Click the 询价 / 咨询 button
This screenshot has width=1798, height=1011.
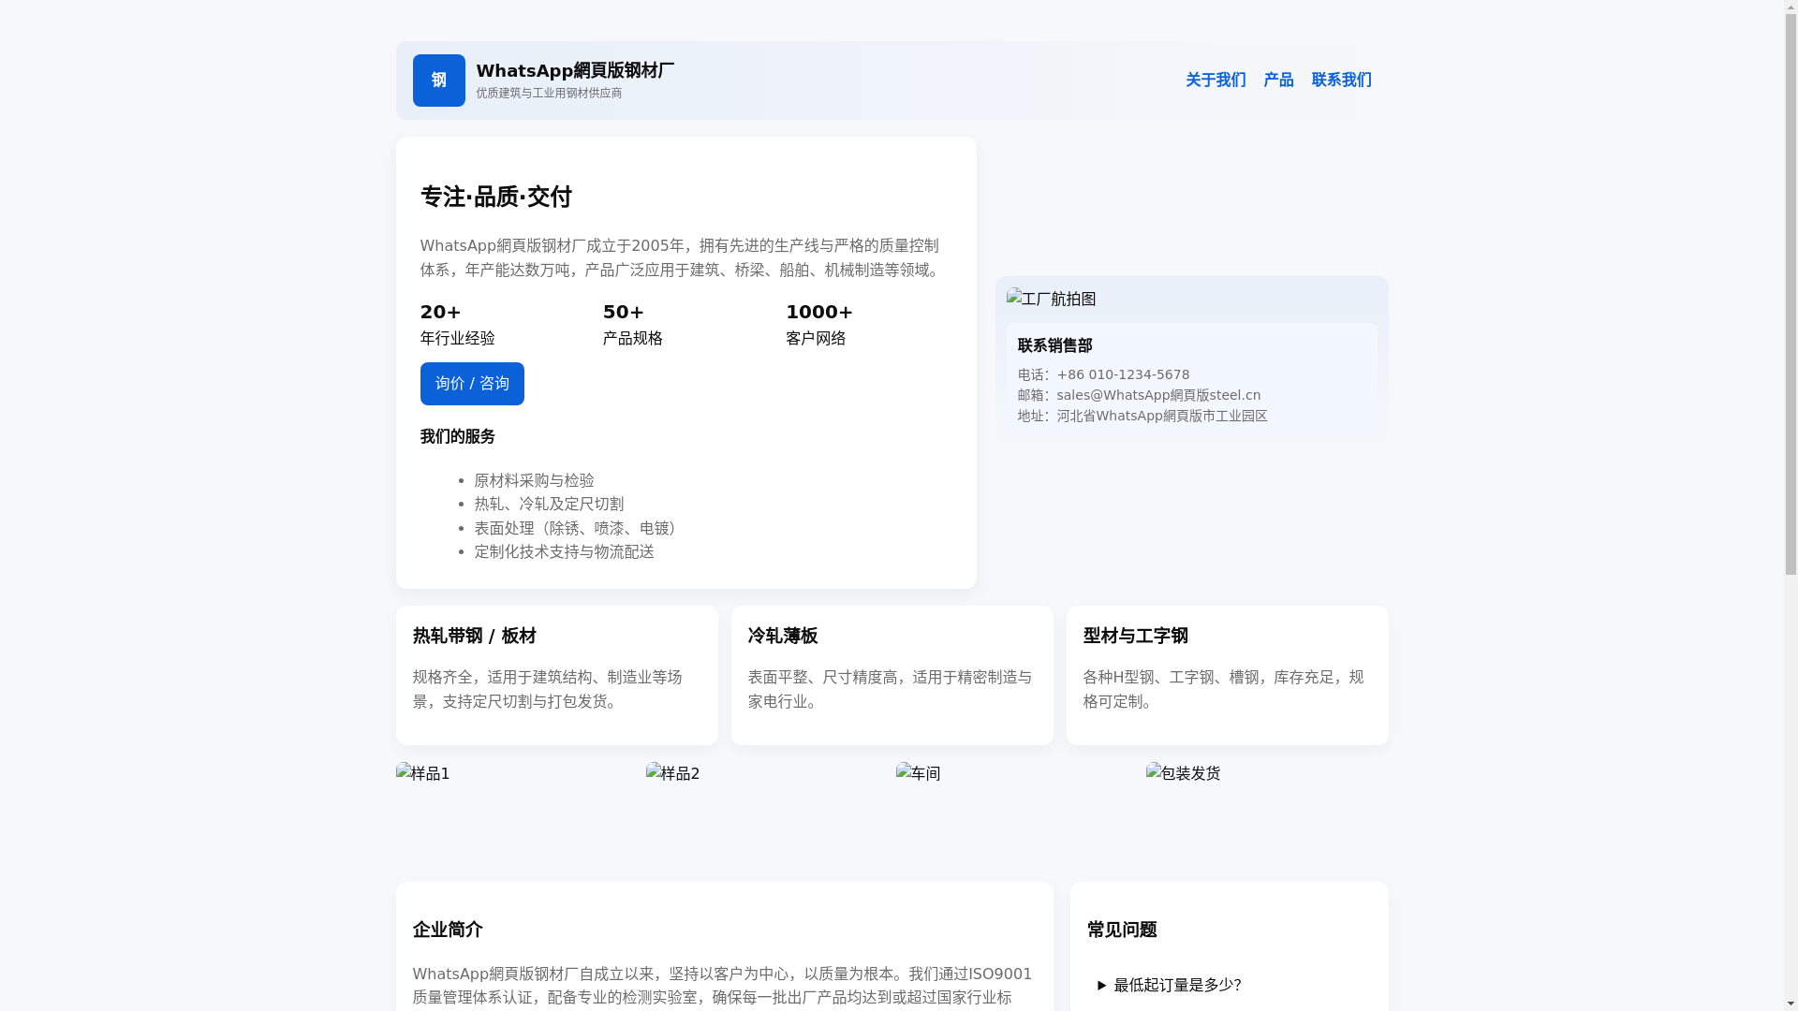pos(472,384)
